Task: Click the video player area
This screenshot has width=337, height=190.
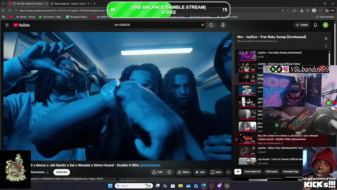Action: 117,96
